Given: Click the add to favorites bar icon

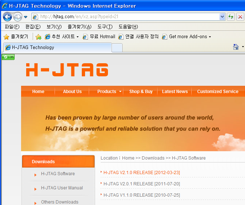Looking at the screenshot, I should (x=39, y=37).
